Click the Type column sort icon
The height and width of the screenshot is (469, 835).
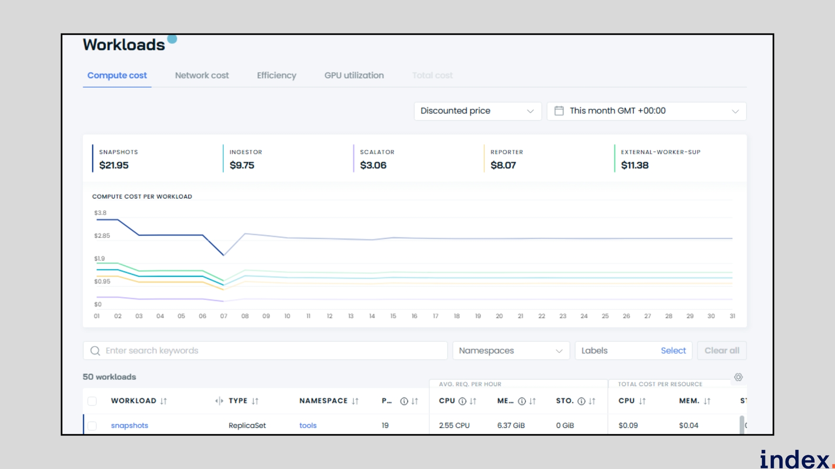(255, 401)
